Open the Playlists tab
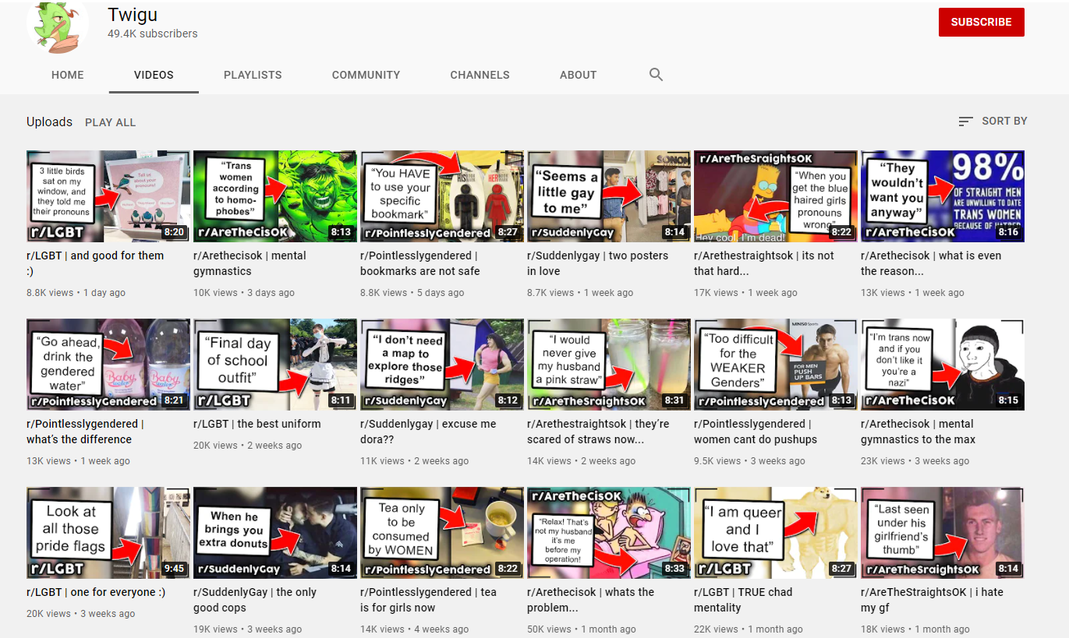This screenshot has height=638, width=1069. (253, 75)
